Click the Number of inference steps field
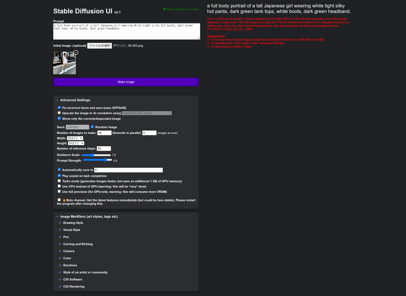 104,149
